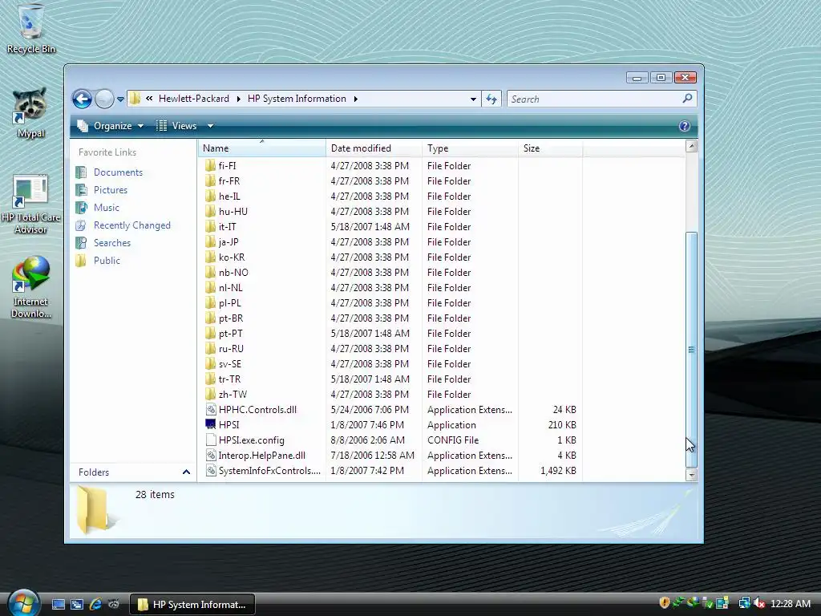
Task: Select the it-IT folder
Action: [x=227, y=227]
